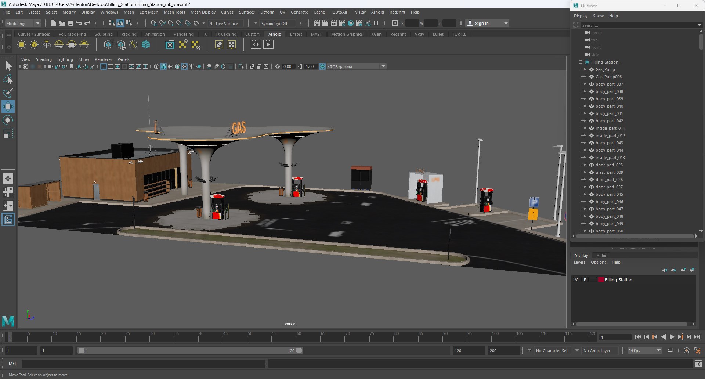Screen dimensions: 705x379
Task: Switch to Anim tab in layer editor
Action: [601, 256]
